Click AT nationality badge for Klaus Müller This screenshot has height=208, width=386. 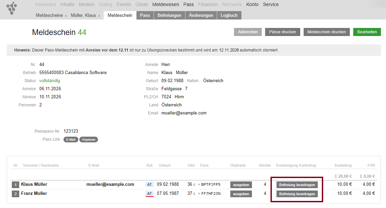[150, 184]
